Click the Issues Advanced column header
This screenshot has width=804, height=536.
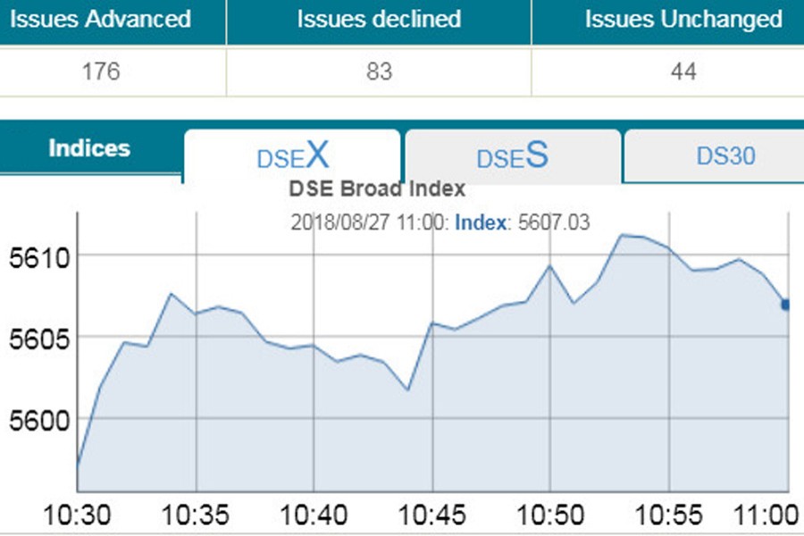pyautogui.click(x=100, y=19)
